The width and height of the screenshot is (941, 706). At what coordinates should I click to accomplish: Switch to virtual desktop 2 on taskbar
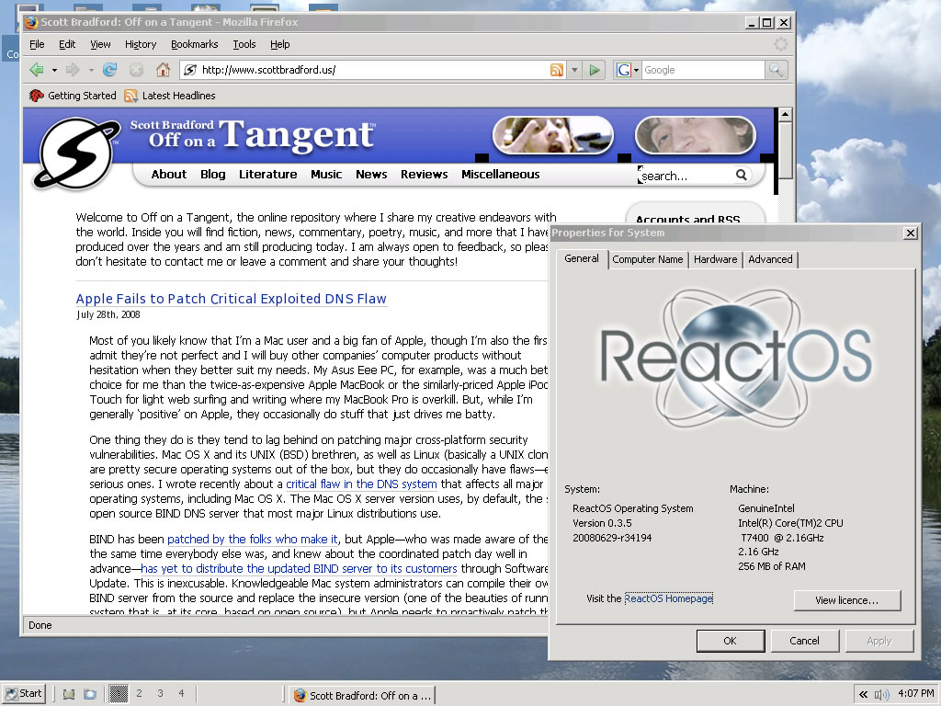[139, 693]
